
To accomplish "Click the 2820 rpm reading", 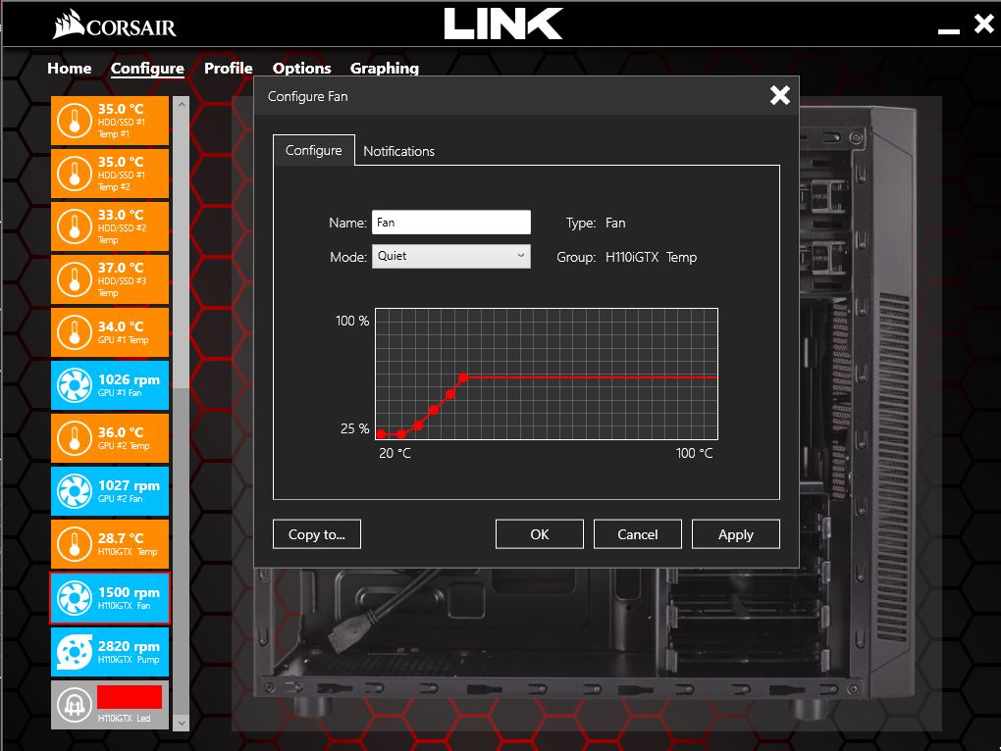I will point(129,646).
